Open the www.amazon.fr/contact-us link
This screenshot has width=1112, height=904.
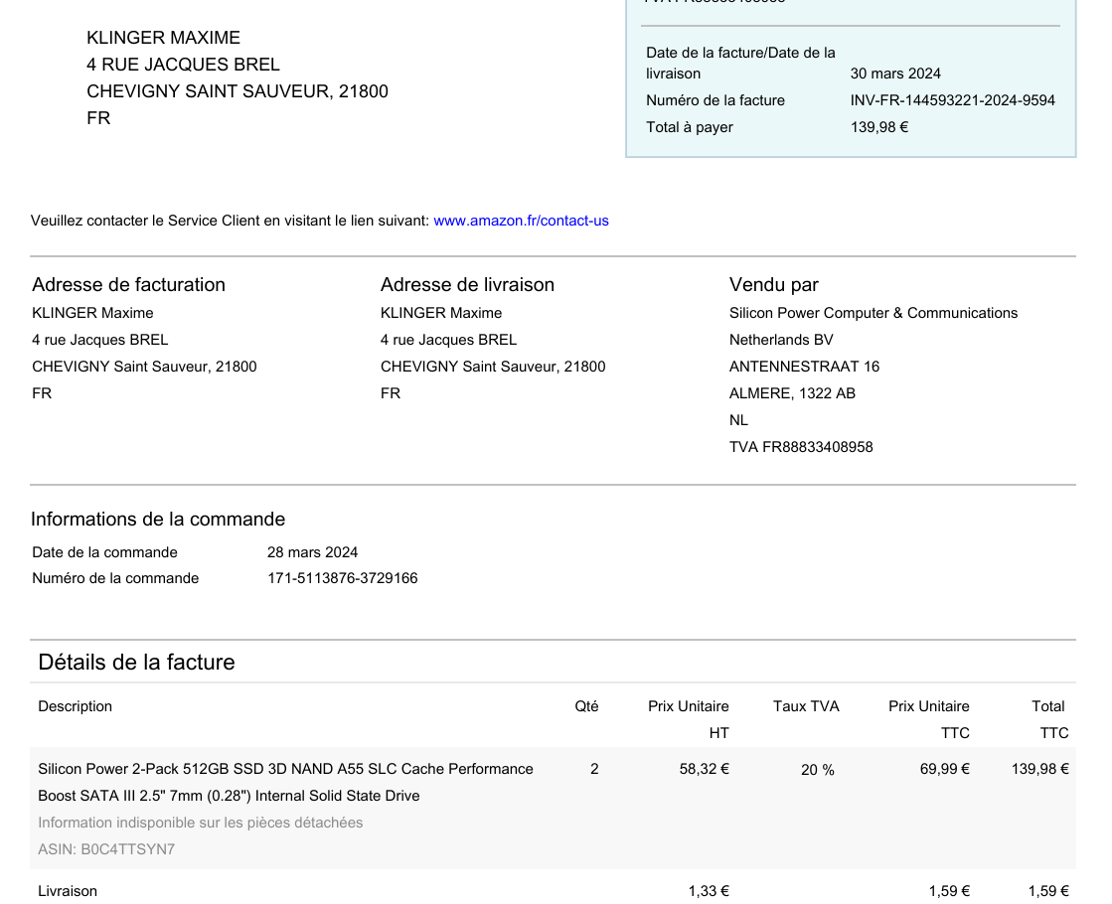coord(521,221)
